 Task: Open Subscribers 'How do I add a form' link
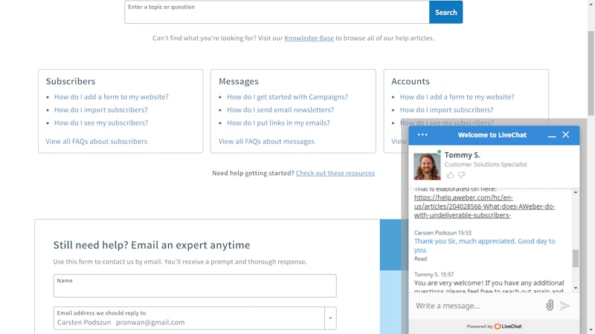point(111,96)
